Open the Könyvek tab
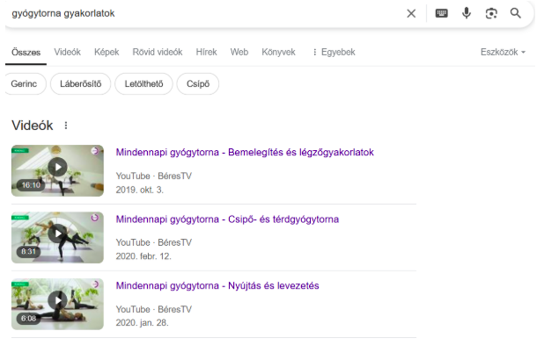Viewport: 544px width, 345px height. pyautogui.click(x=278, y=53)
